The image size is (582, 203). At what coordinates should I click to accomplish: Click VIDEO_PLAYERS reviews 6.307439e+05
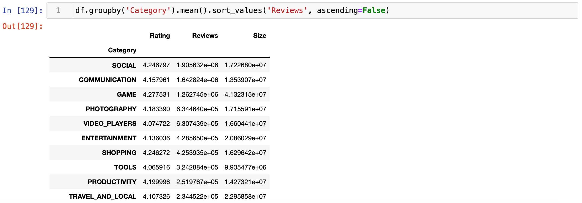point(197,124)
